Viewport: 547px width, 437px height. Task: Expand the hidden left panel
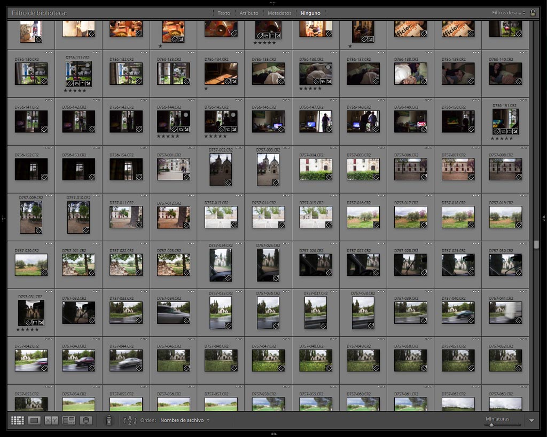click(x=3, y=219)
